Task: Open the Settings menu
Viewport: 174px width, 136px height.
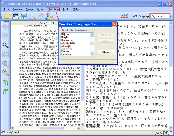Action: pos(54,10)
